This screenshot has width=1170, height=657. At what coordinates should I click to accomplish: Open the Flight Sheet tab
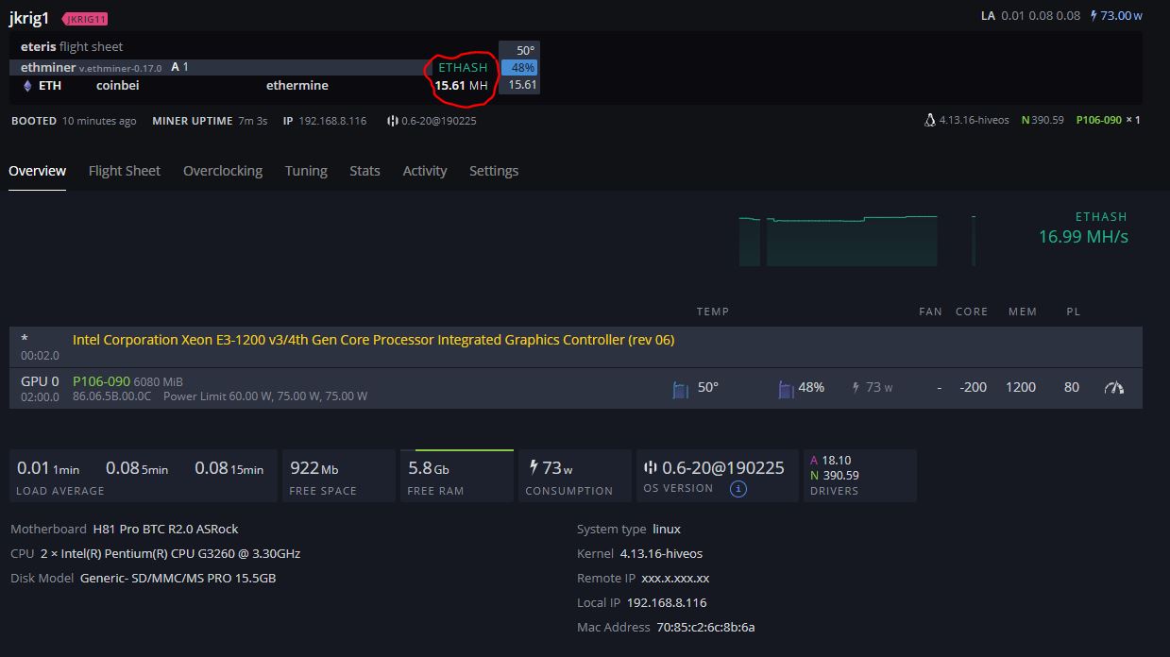(x=125, y=171)
